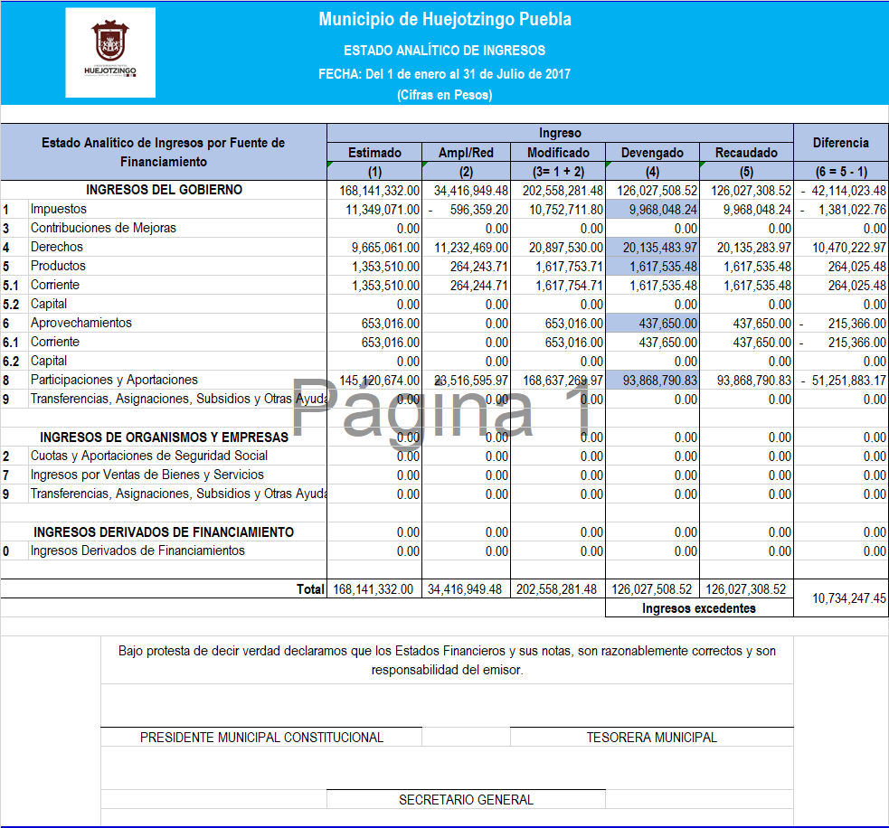Viewport: 889px width, 828px height.
Task: Click the FECHA date range line
Action: pyautogui.click(x=445, y=74)
